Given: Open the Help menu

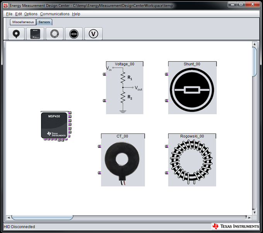Looking at the screenshot, I should click(x=76, y=14).
